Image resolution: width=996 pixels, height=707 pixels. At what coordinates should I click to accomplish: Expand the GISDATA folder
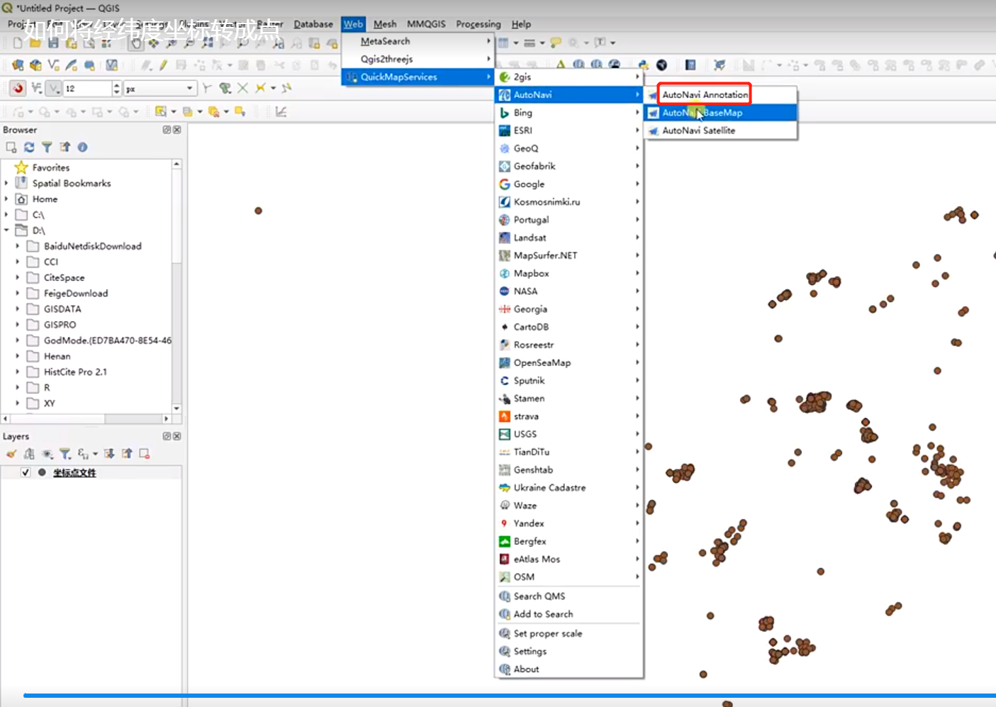click(18, 308)
